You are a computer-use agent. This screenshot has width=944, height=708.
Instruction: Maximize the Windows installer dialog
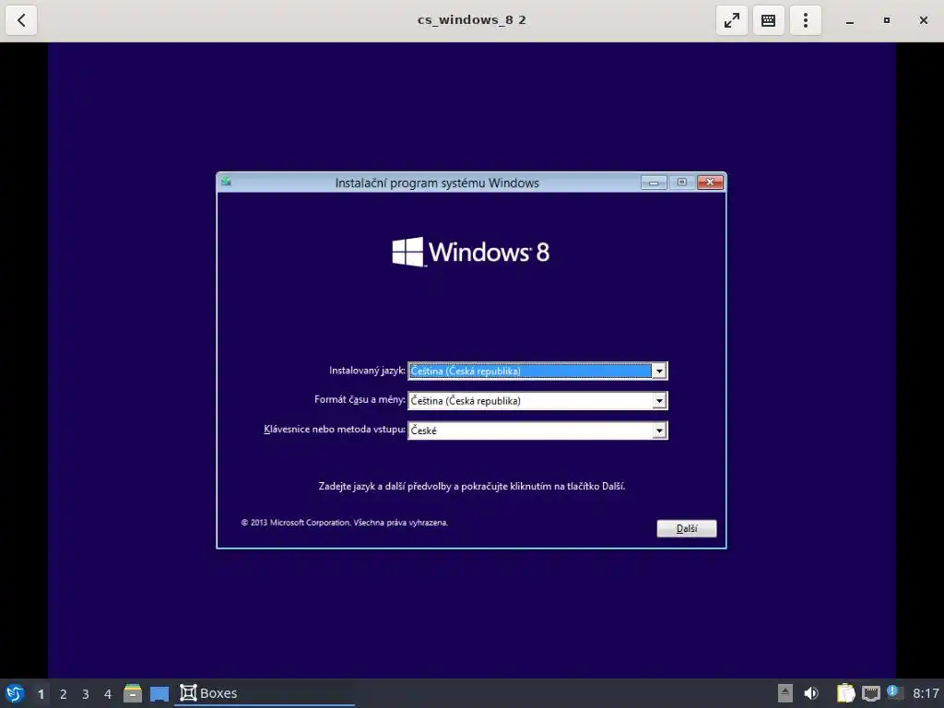pyautogui.click(x=681, y=183)
